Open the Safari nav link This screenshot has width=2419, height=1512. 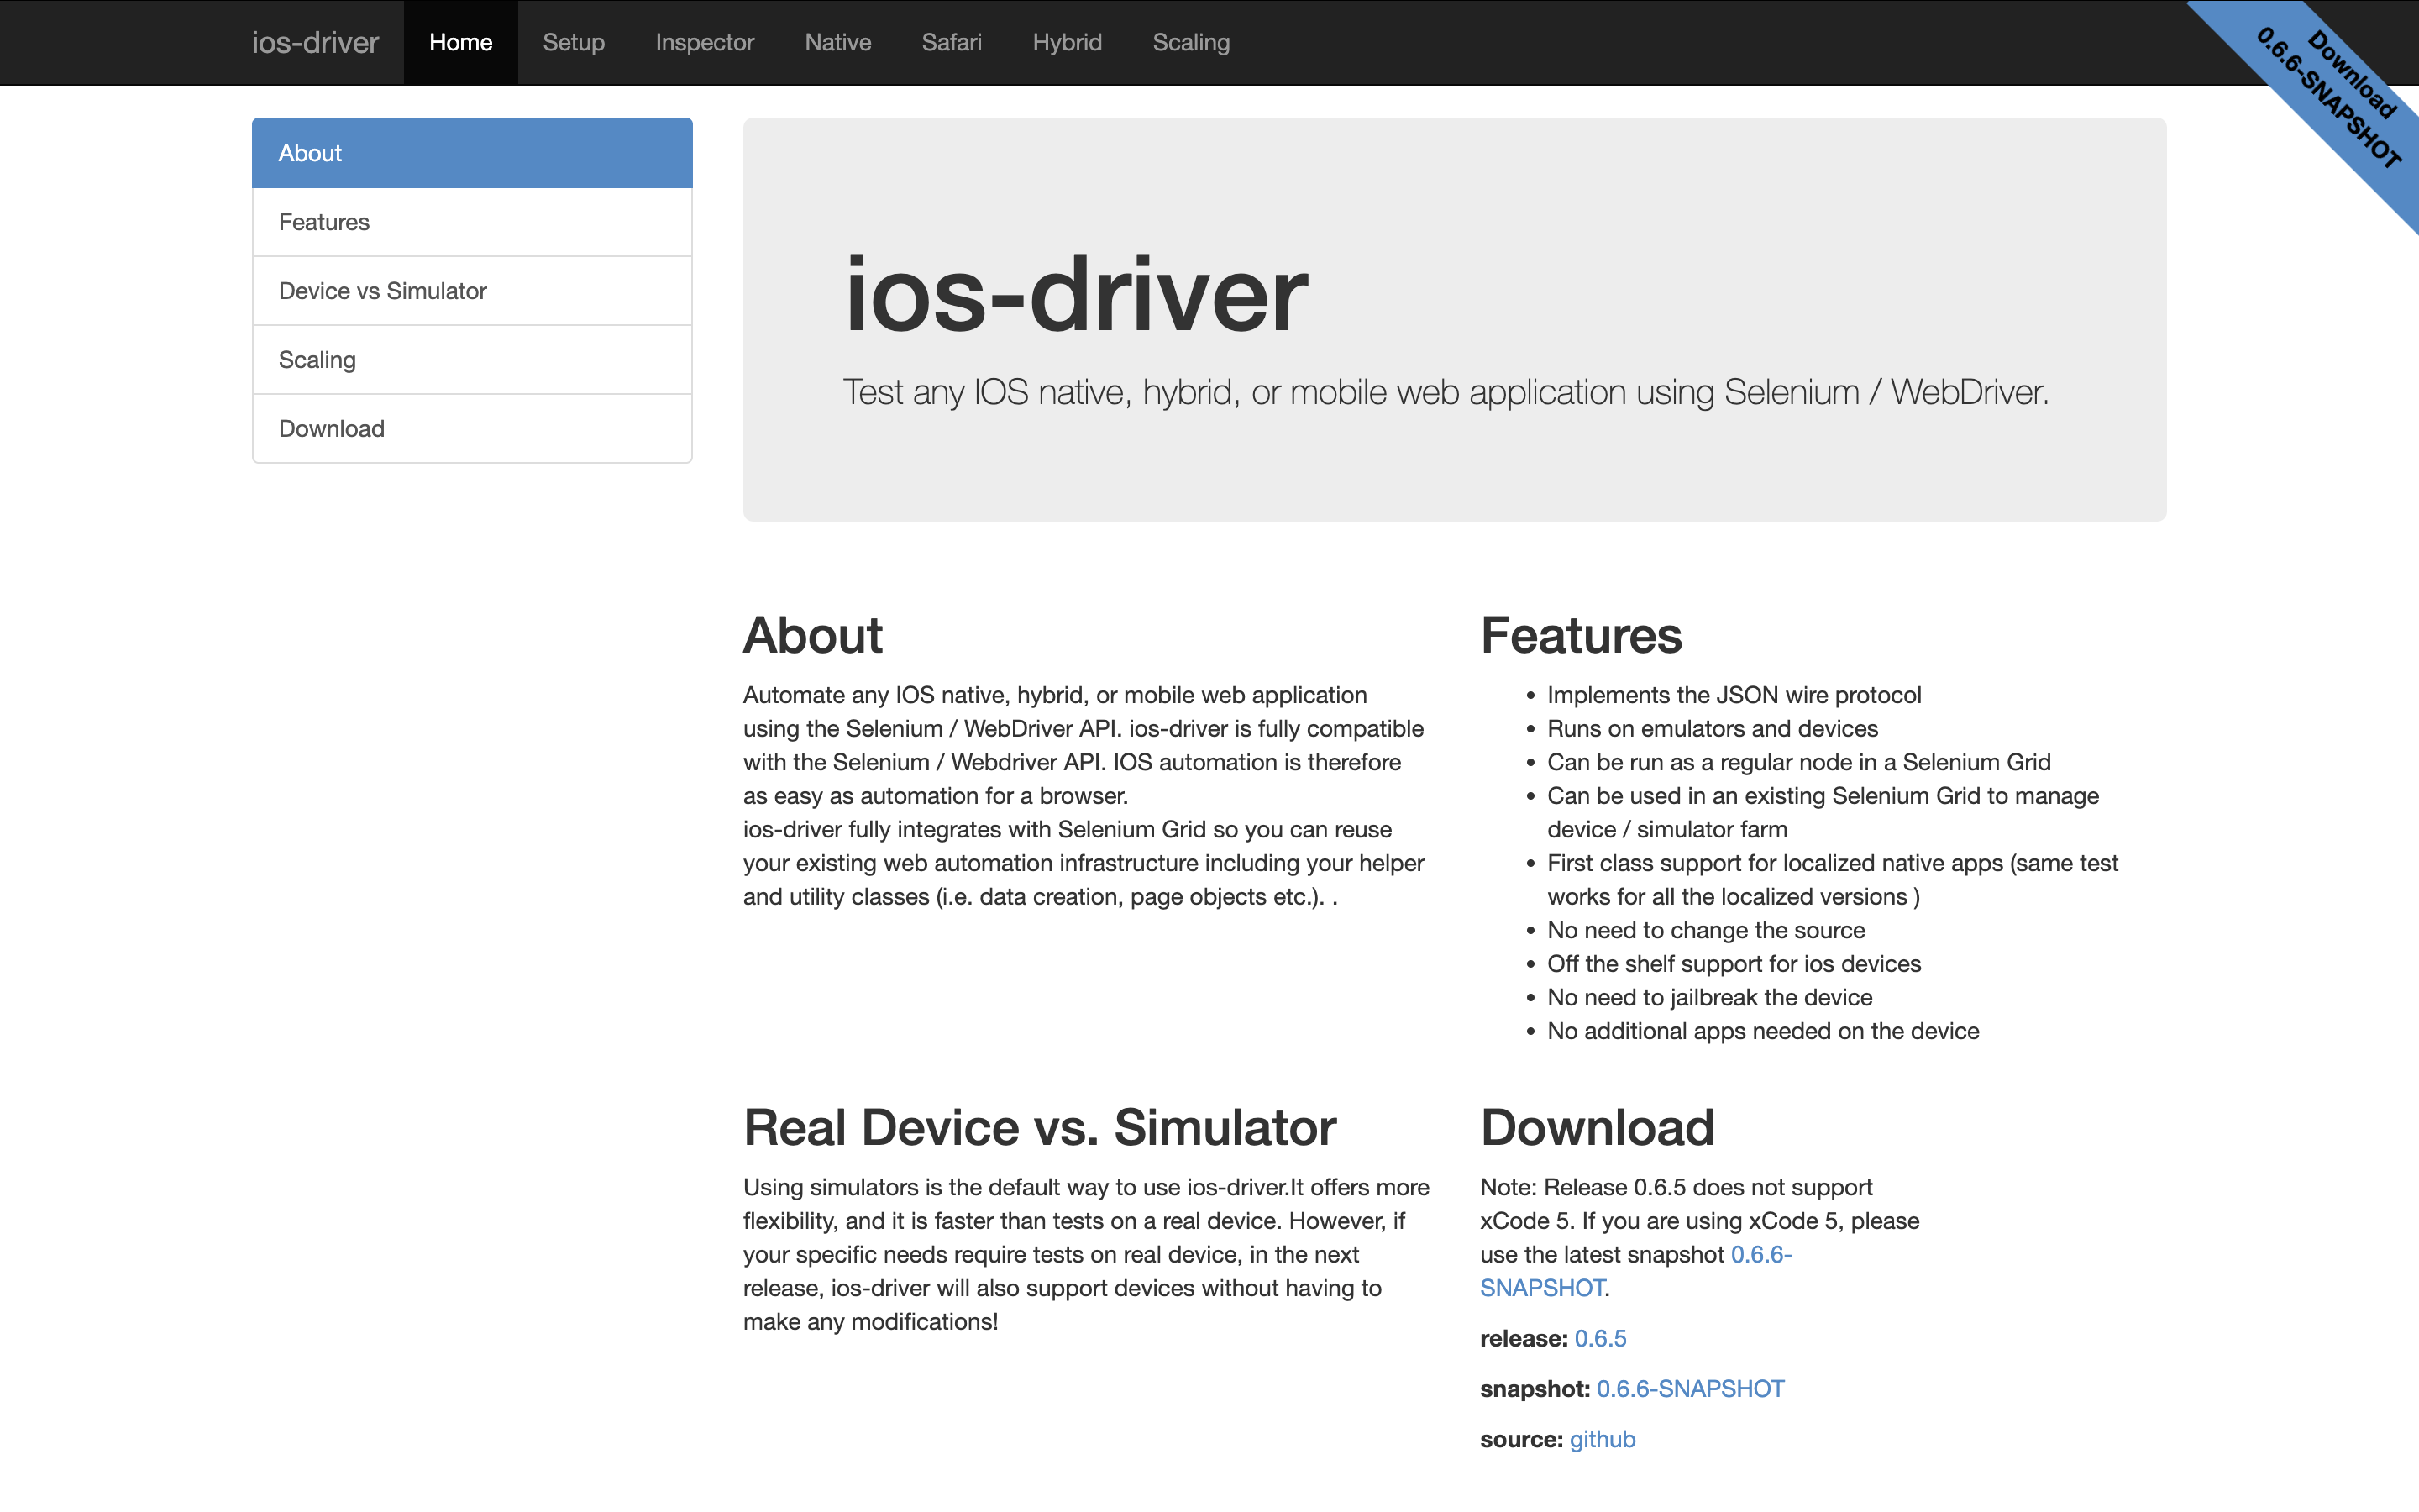[x=951, y=42]
